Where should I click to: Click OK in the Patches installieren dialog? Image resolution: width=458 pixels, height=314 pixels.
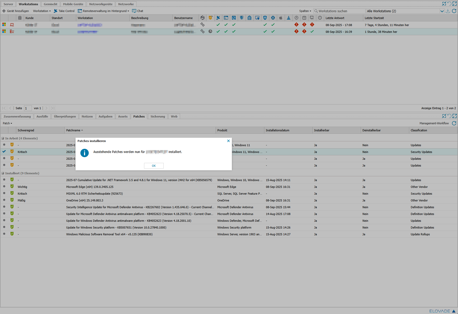tap(154, 166)
